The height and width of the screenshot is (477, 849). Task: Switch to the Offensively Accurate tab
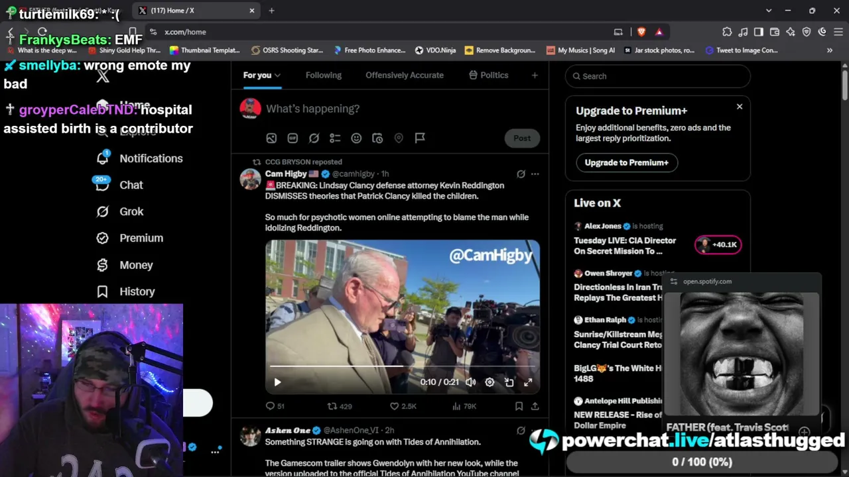405,75
